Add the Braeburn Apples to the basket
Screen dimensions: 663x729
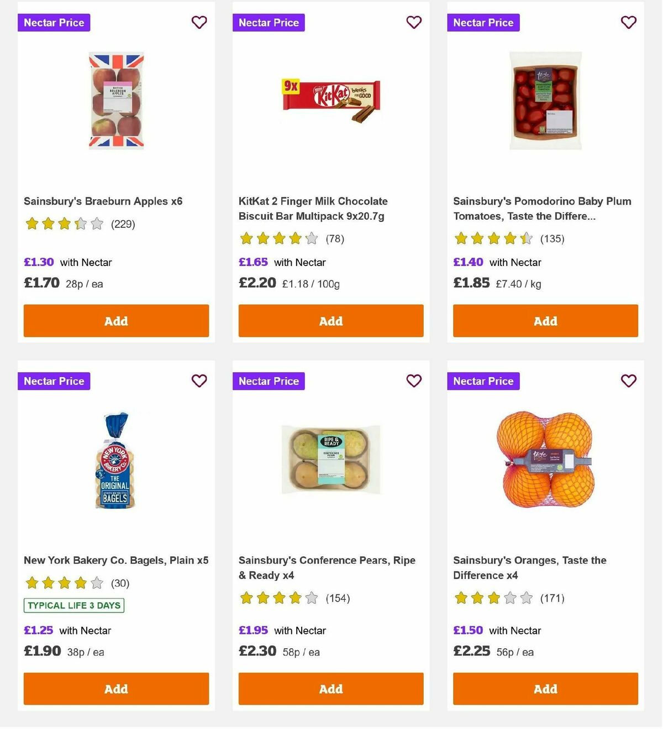pyautogui.click(x=115, y=321)
